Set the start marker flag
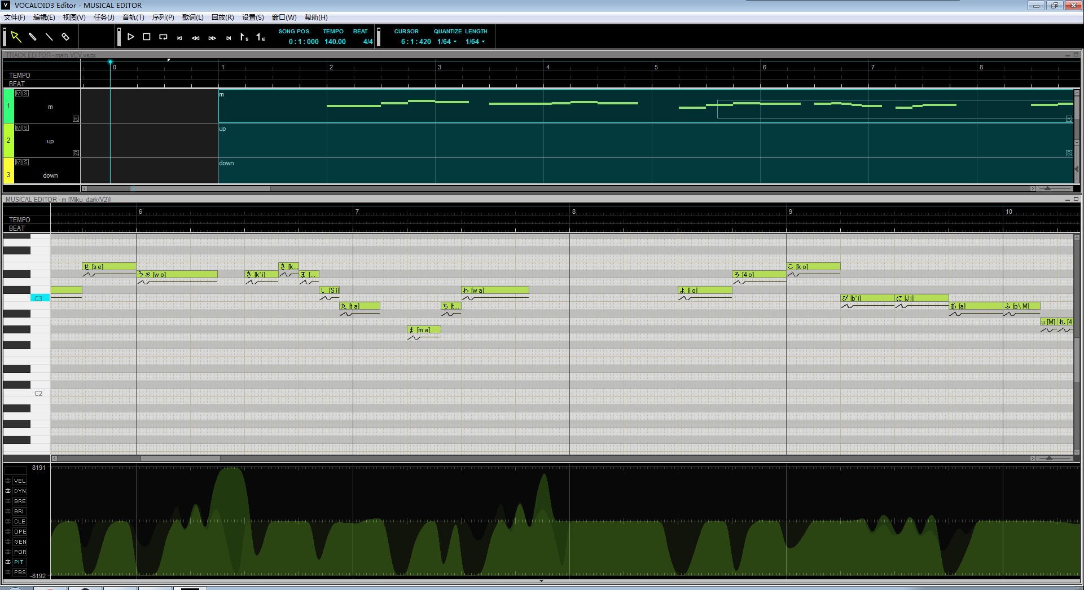This screenshot has height=590, width=1084. (244, 37)
